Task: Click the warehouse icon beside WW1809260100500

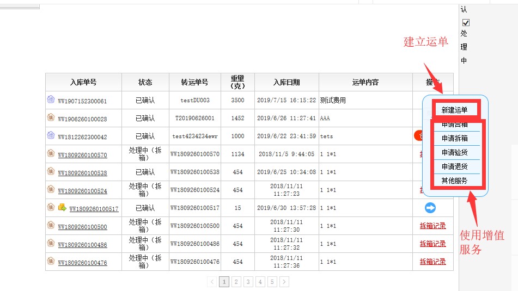Action: coord(51,225)
